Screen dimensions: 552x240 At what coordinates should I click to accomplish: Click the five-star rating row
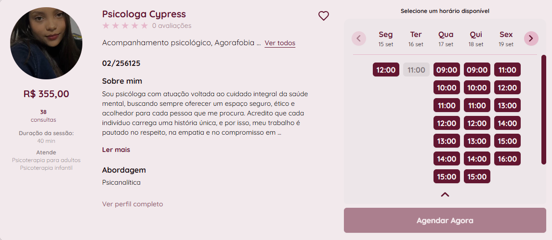point(125,25)
